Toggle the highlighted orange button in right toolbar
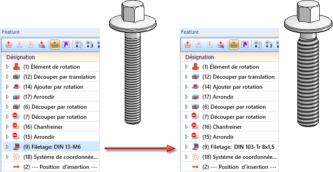Image resolution: width=333 pixels, height=172 pixels. 234,45
